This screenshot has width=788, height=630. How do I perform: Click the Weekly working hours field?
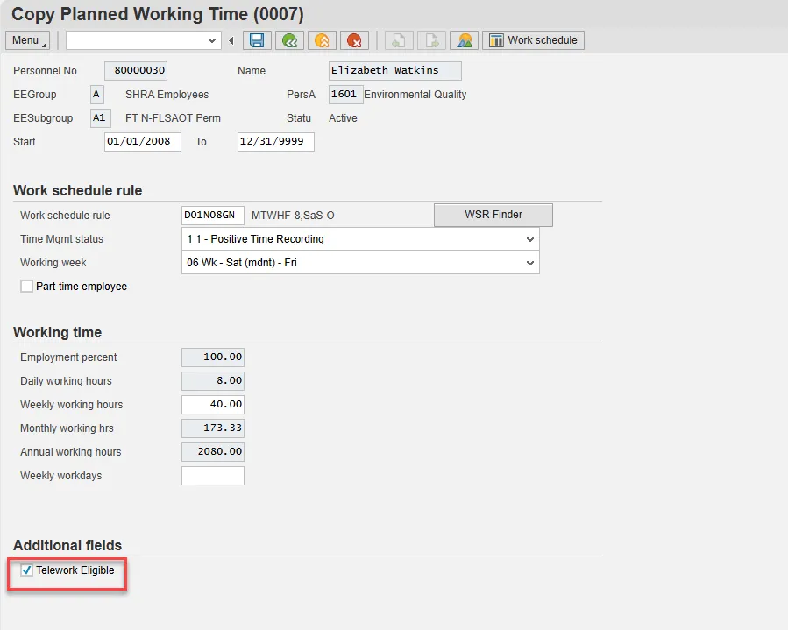pos(213,405)
